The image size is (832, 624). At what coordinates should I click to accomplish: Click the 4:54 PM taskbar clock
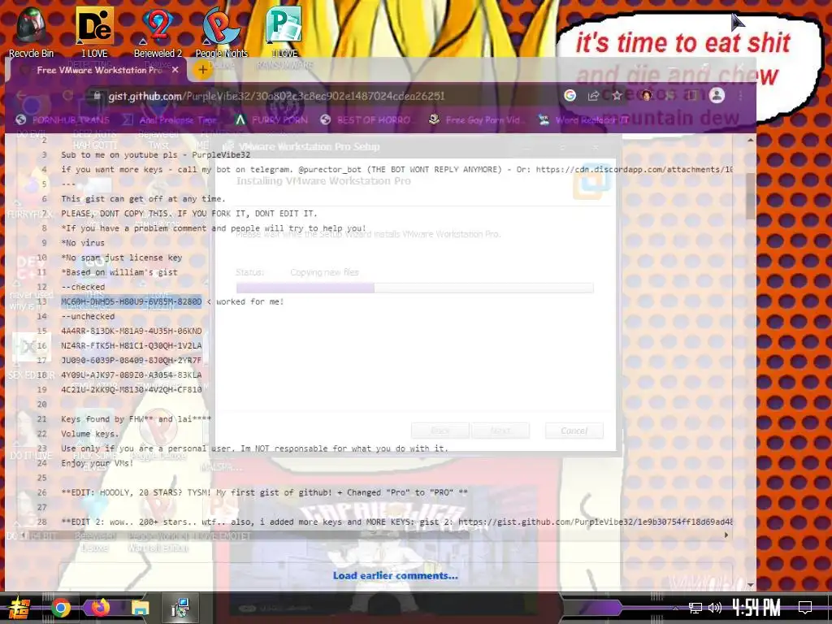[x=756, y=608]
